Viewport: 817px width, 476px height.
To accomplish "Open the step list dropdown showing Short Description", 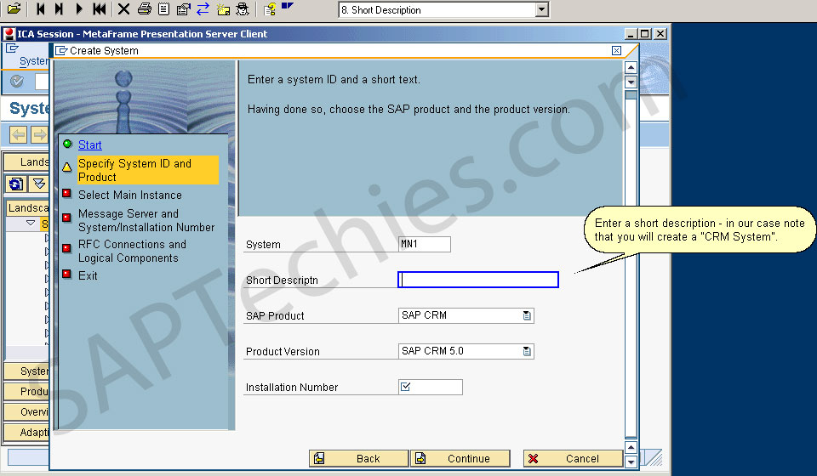I will (x=542, y=10).
